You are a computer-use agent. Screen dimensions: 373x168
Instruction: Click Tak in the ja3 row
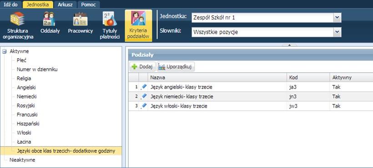coord(336,87)
